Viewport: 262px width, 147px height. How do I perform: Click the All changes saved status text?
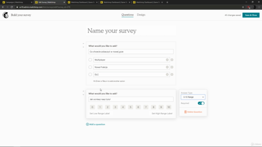coord(233,15)
